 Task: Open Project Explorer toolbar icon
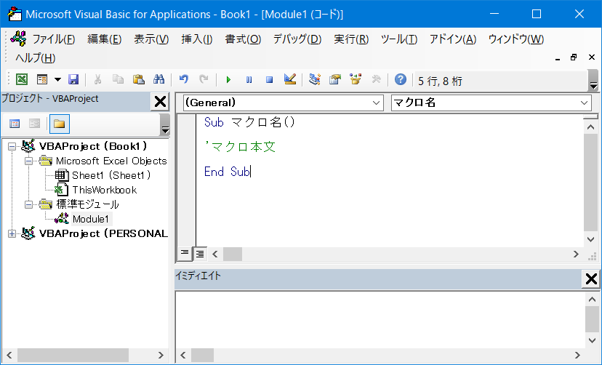click(x=314, y=79)
